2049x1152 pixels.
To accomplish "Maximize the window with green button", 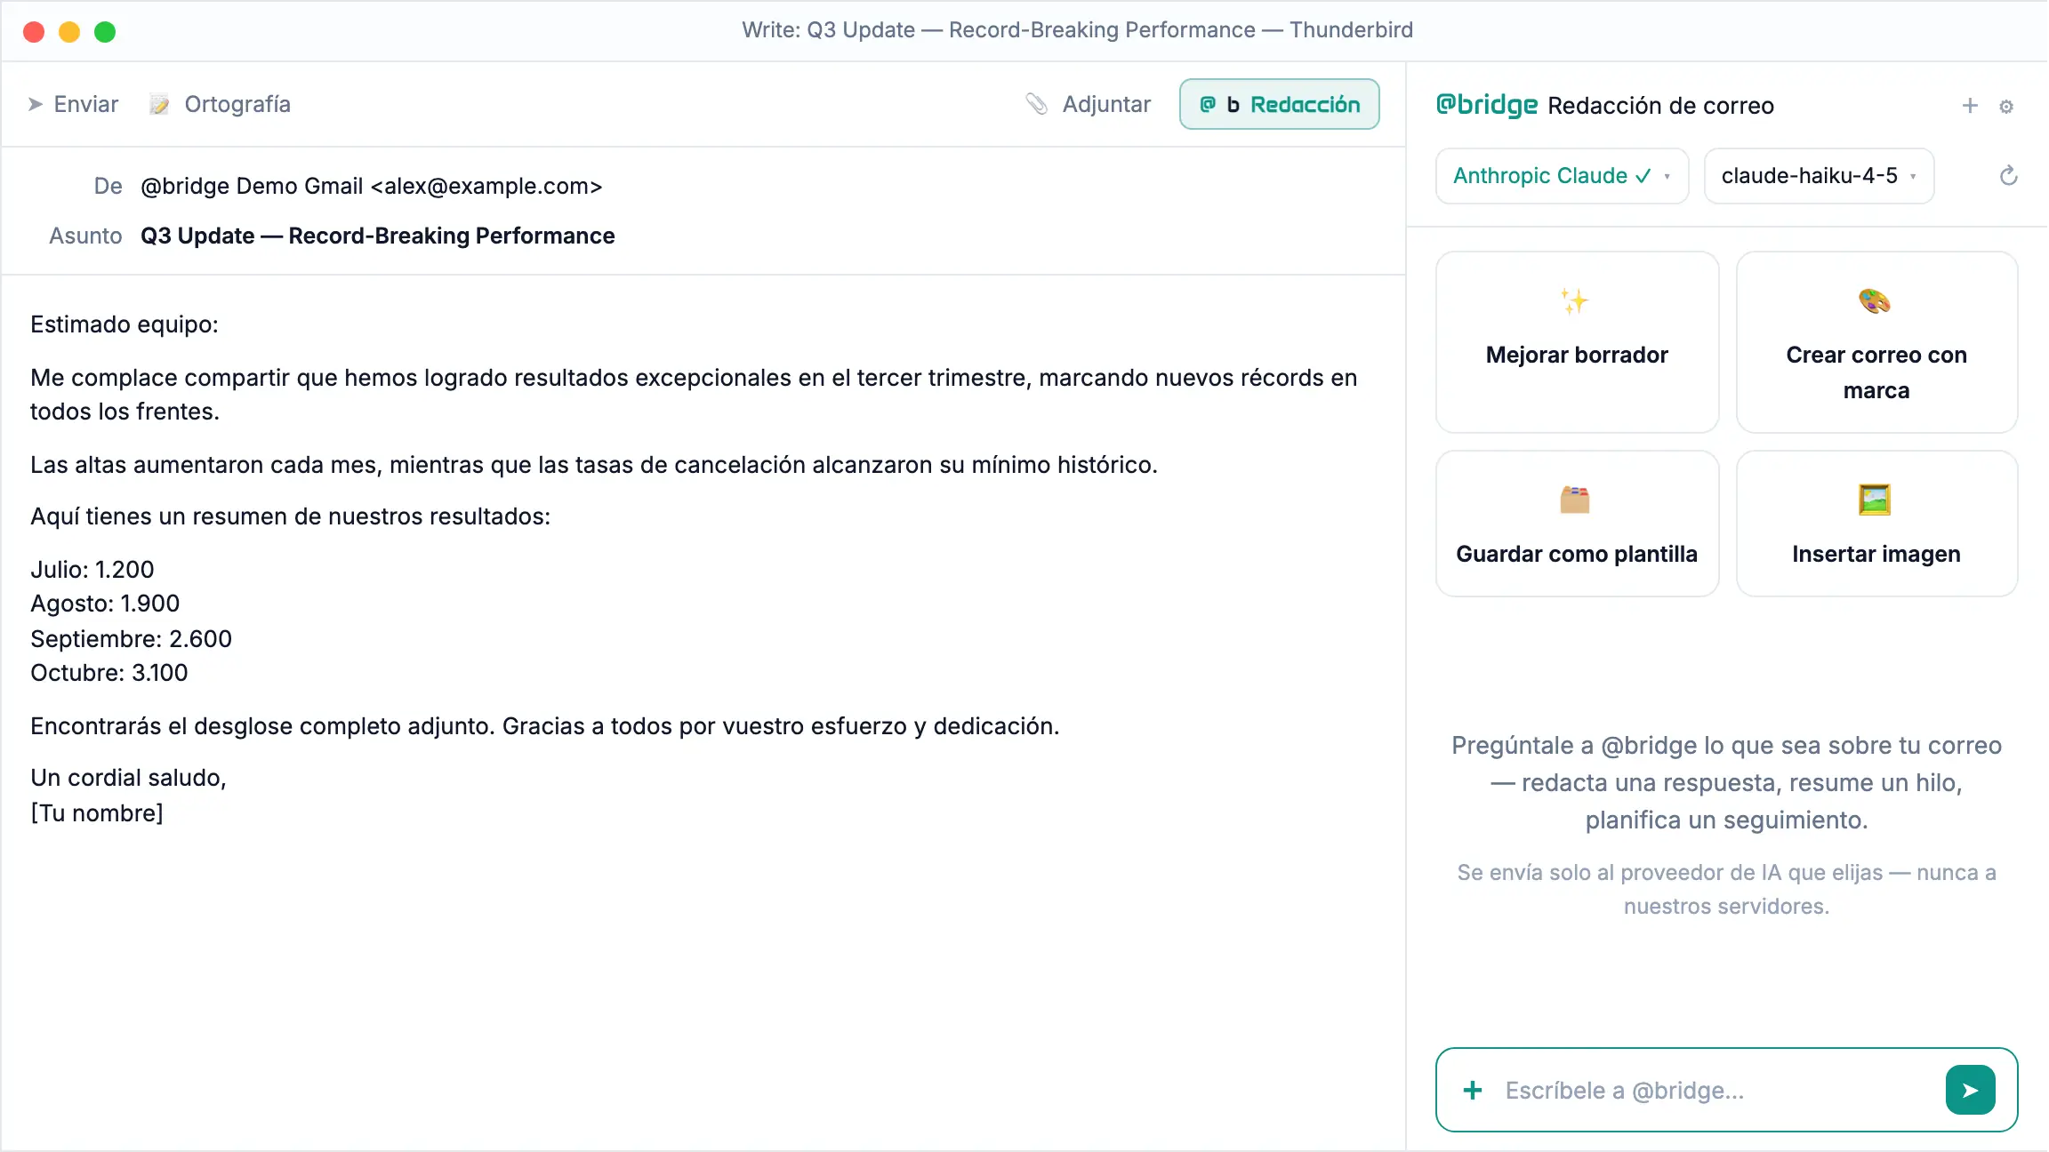I will [105, 32].
